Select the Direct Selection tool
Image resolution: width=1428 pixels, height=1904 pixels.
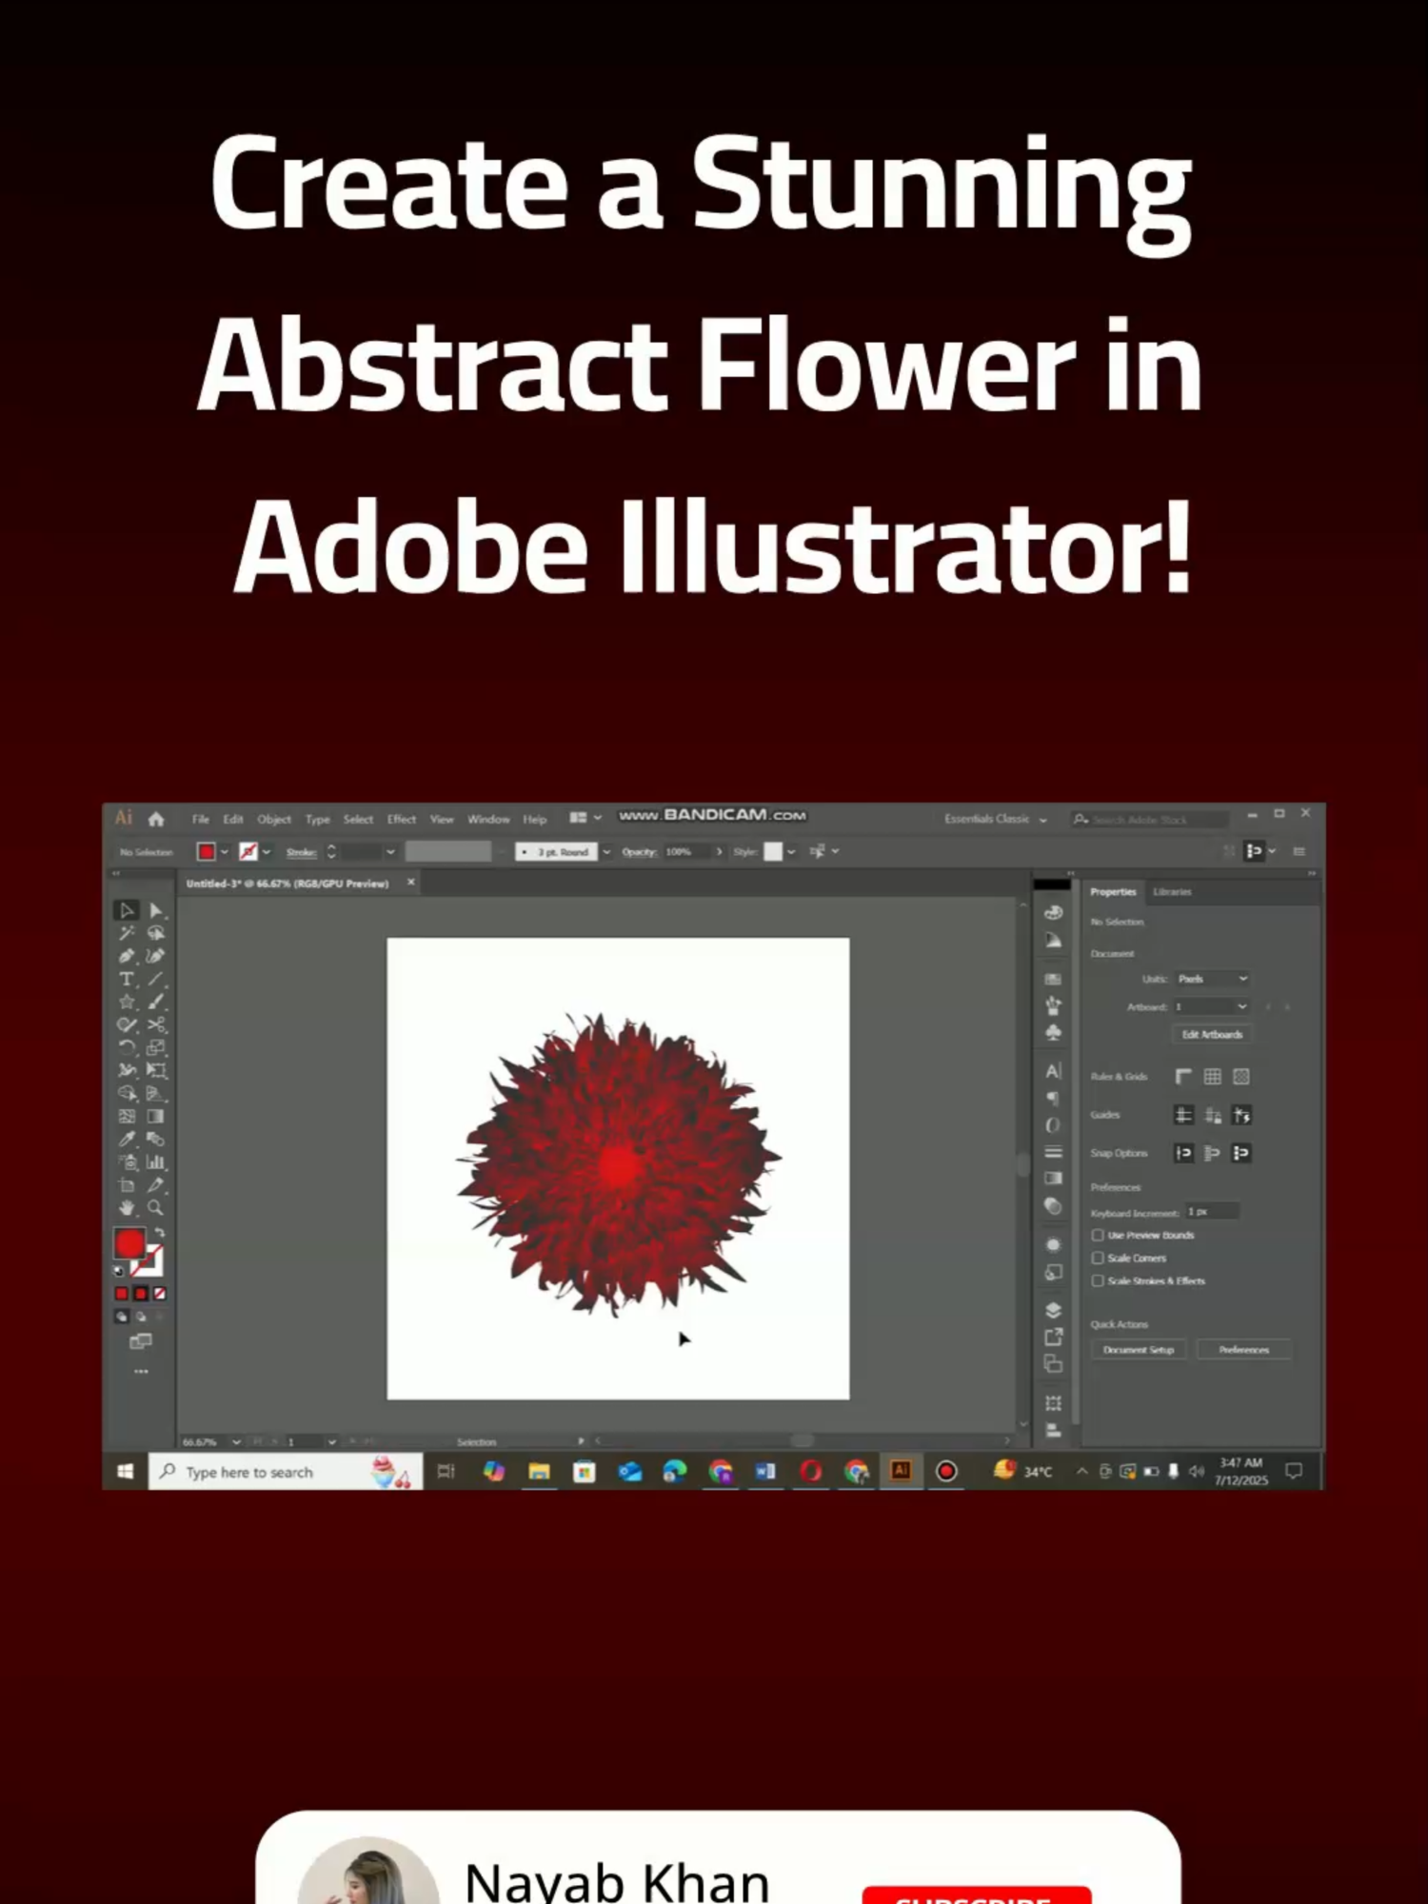(x=156, y=910)
